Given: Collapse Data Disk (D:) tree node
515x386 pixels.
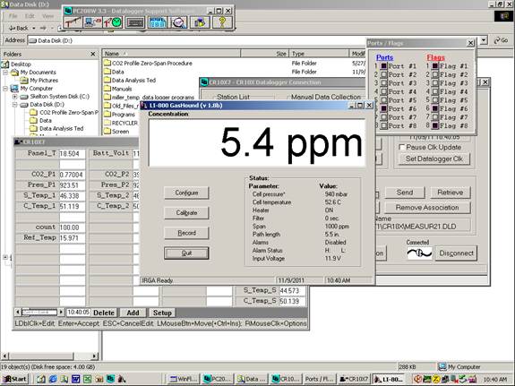Looking at the screenshot, I should (15, 105).
